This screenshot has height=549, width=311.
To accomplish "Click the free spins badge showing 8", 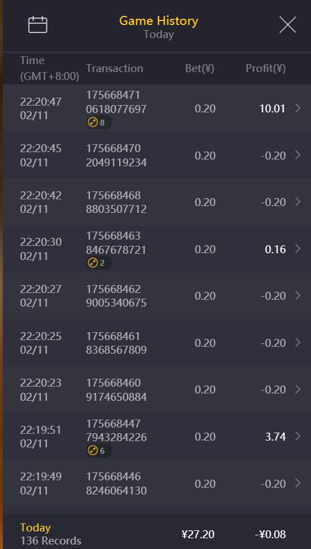I will 99,123.
